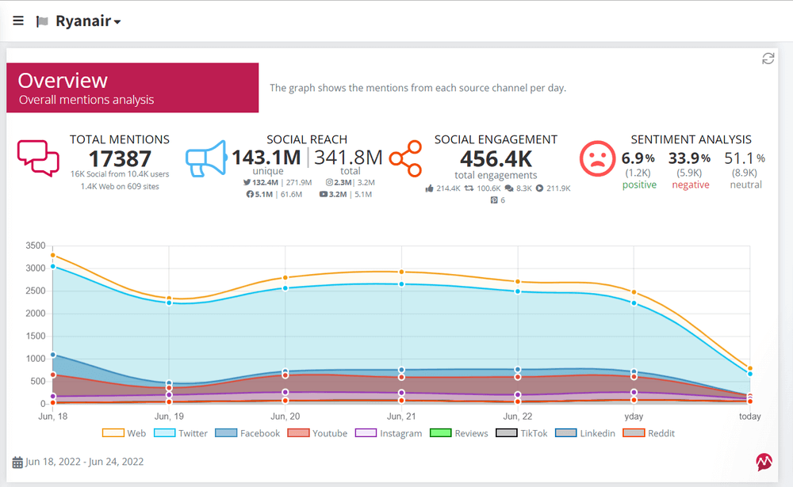Click the calendar icon beside date range
Viewport: 793px width, 487px height.
click(17, 462)
